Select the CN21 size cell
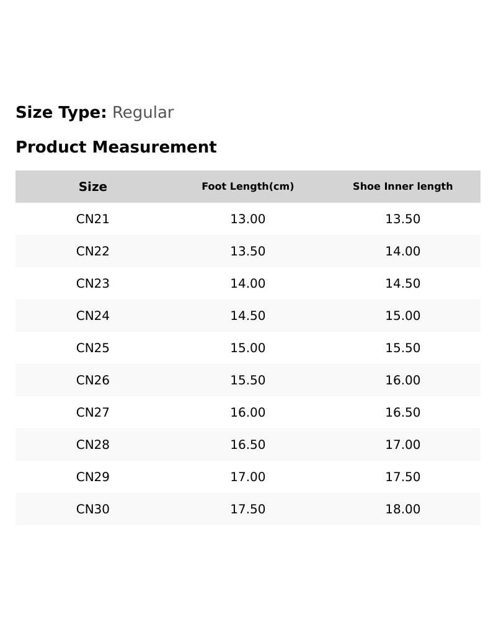 (92, 219)
